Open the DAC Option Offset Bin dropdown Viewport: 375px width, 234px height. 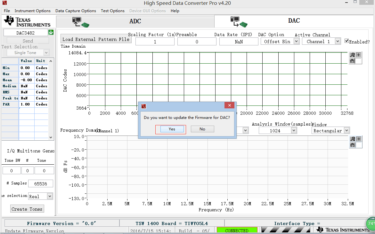296,41
